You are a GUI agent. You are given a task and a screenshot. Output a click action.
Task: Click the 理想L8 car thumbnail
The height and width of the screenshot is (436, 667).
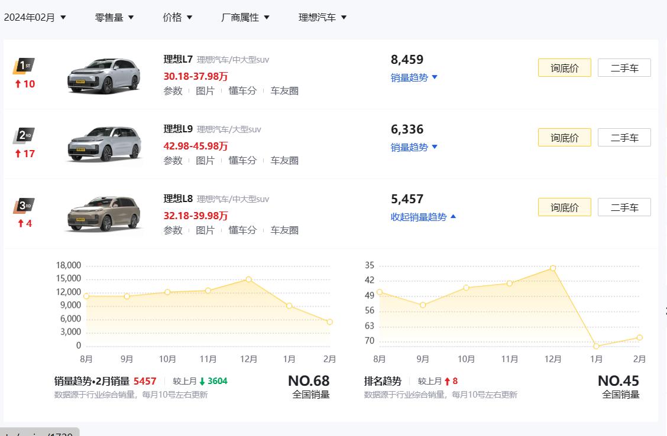pyautogui.click(x=104, y=214)
